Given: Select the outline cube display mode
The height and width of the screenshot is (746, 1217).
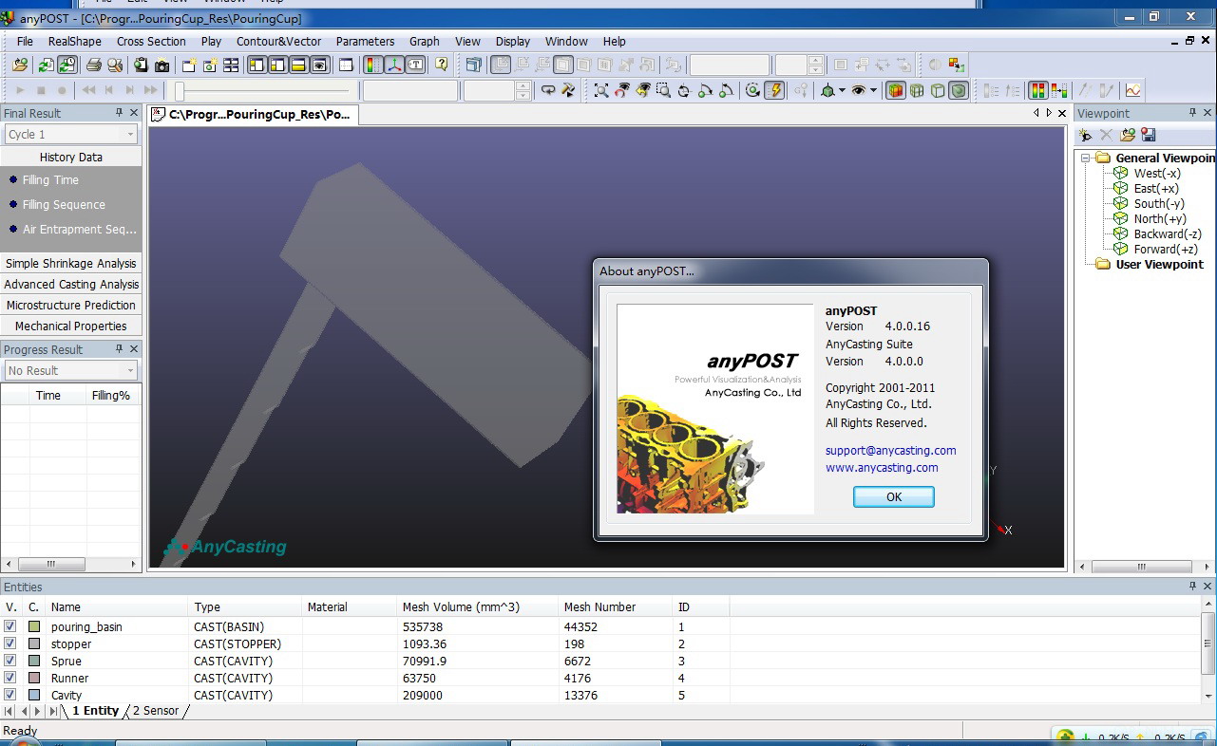Looking at the screenshot, I should [x=938, y=90].
